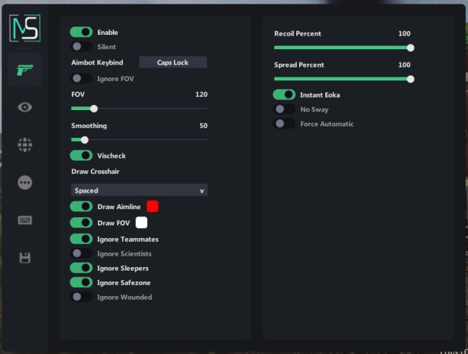Open the floppy disk save tab

[25, 258]
